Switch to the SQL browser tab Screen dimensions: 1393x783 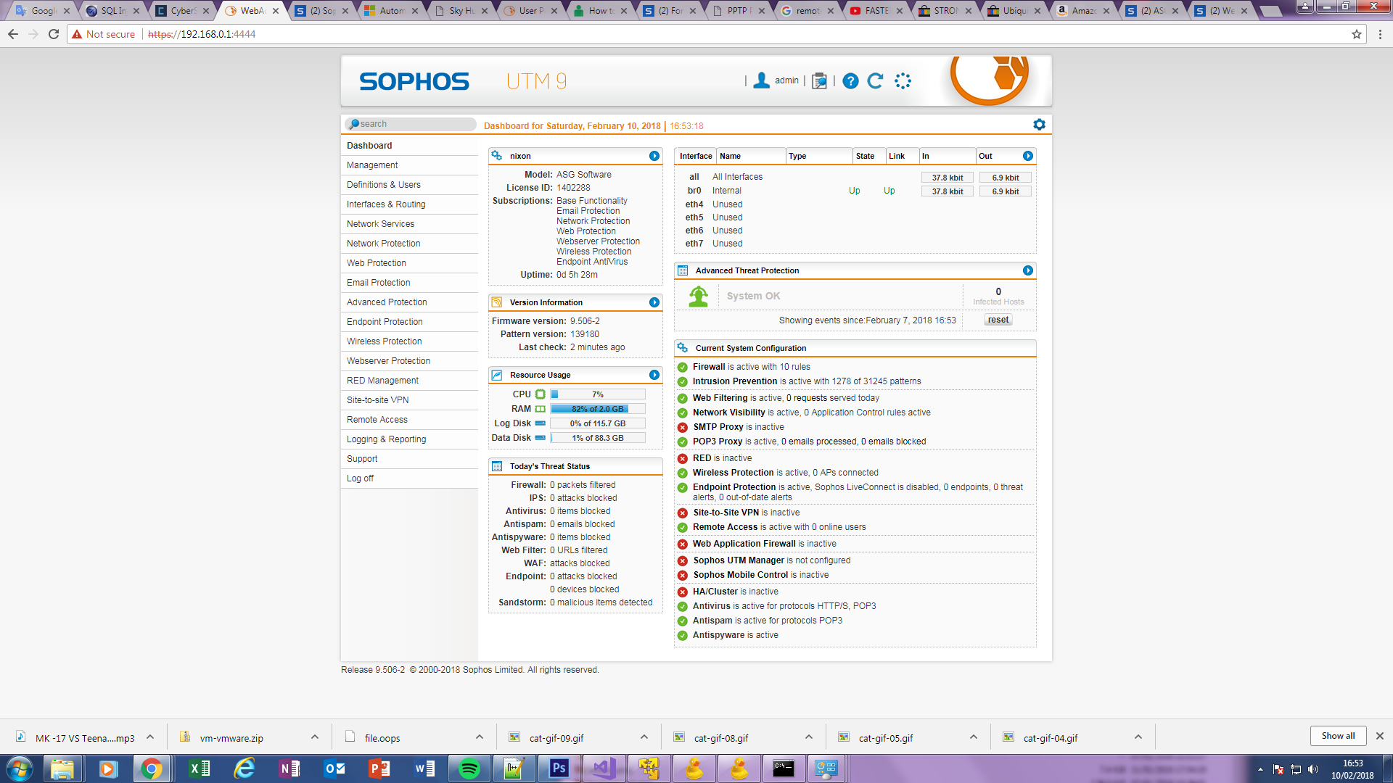point(112,11)
